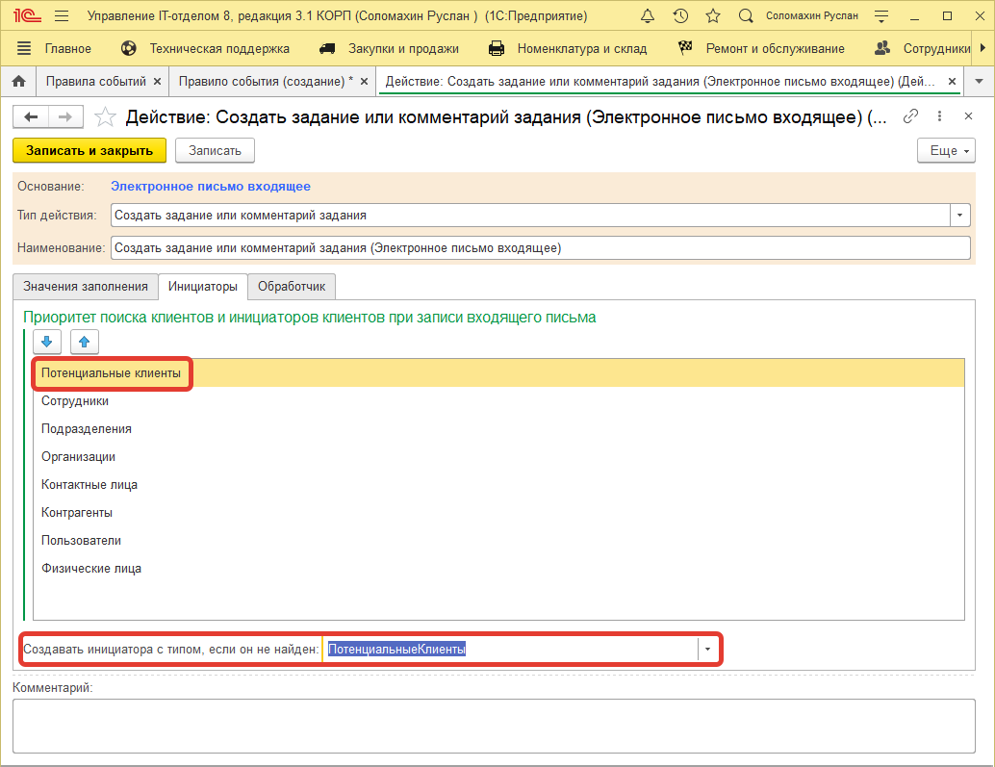The image size is (995, 767).
Task: Open global search with magnifier icon
Action: tap(746, 15)
